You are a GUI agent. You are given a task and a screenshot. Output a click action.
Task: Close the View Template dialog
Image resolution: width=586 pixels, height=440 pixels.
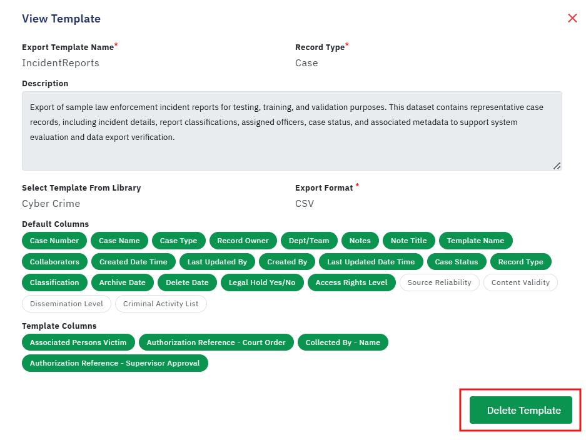[x=572, y=18]
